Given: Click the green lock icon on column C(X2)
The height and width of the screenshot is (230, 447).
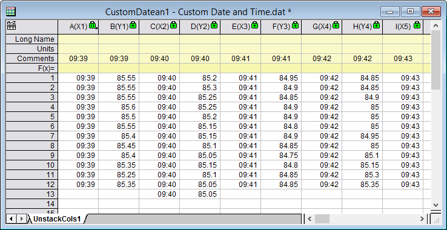Looking at the screenshot, I should coord(173,25).
